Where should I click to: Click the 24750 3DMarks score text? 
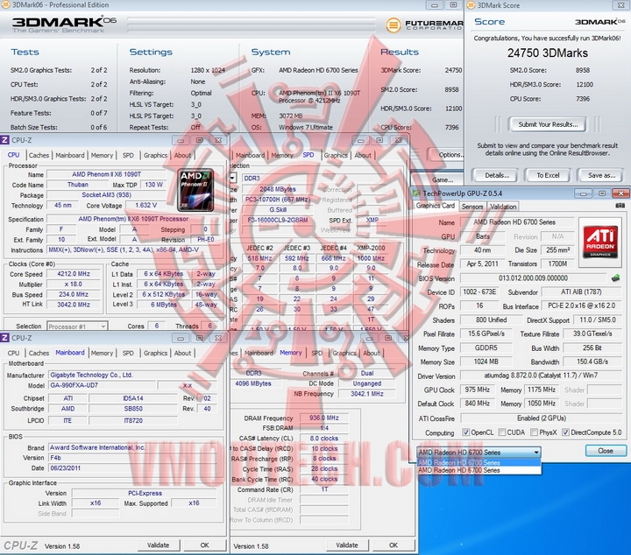pos(547,53)
